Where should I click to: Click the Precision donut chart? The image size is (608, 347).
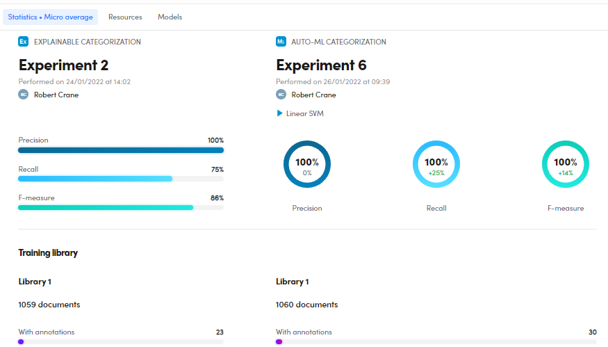(x=306, y=165)
